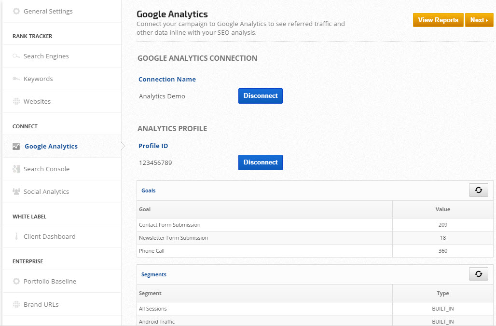This screenshot has width=496, height=326.
Task: Click the Websites globe icon
Action: pyautogui.click(x=16, y=102)
